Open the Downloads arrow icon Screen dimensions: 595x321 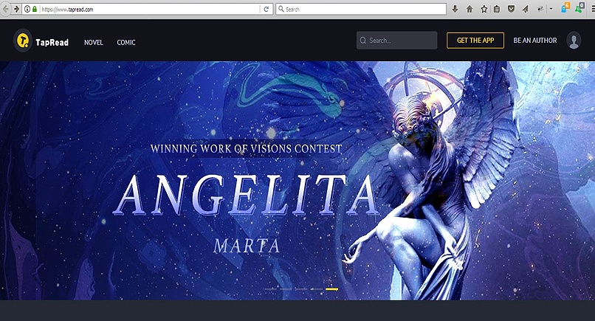tap(455, 9)
